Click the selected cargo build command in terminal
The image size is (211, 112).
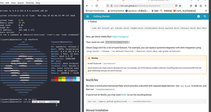pyautogui.click(x=46, y=102)
